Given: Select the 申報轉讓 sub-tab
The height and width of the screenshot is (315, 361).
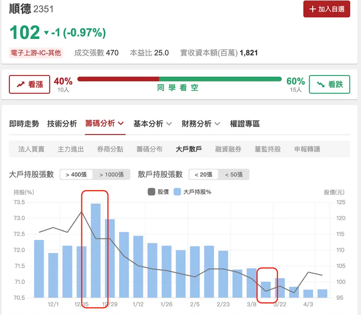Looking at the screenshot, I should (x=307, y=149).
